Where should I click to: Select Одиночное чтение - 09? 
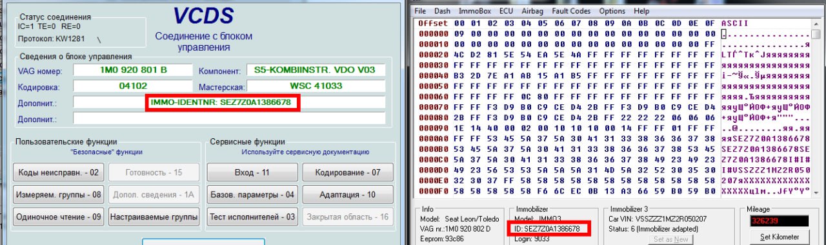[x=58, y=217]
